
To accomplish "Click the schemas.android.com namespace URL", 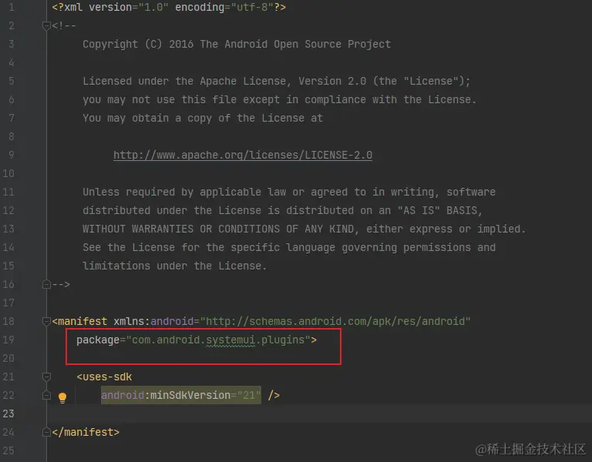I will pyautogui.click(x=335, y=321).
